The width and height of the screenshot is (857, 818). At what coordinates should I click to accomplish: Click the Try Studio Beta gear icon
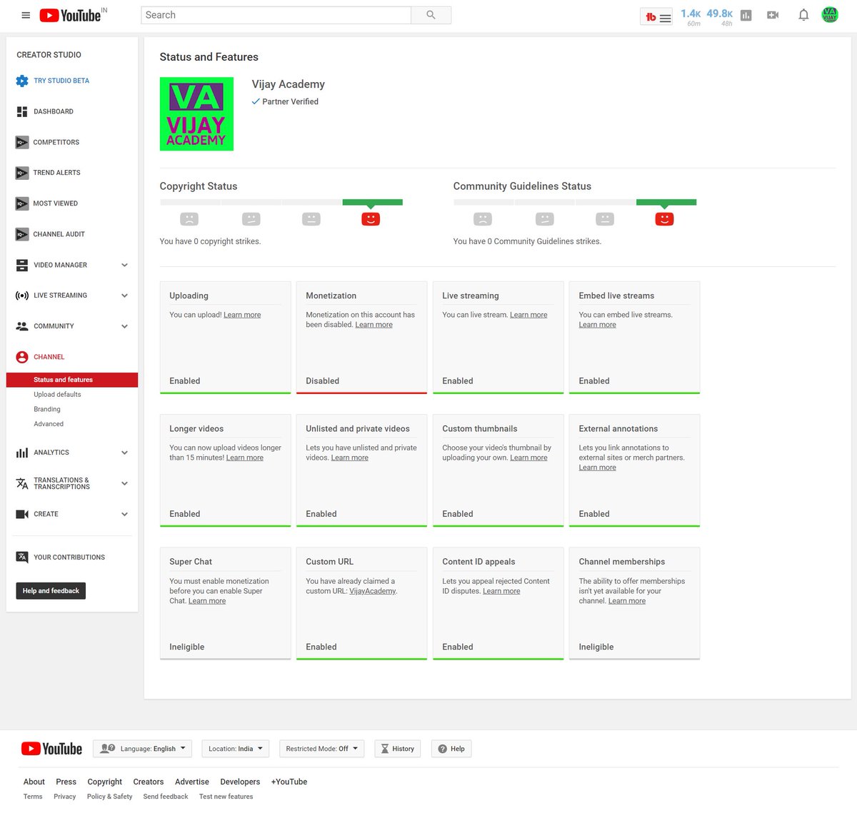pyautogui.click(x=22, y=81)
